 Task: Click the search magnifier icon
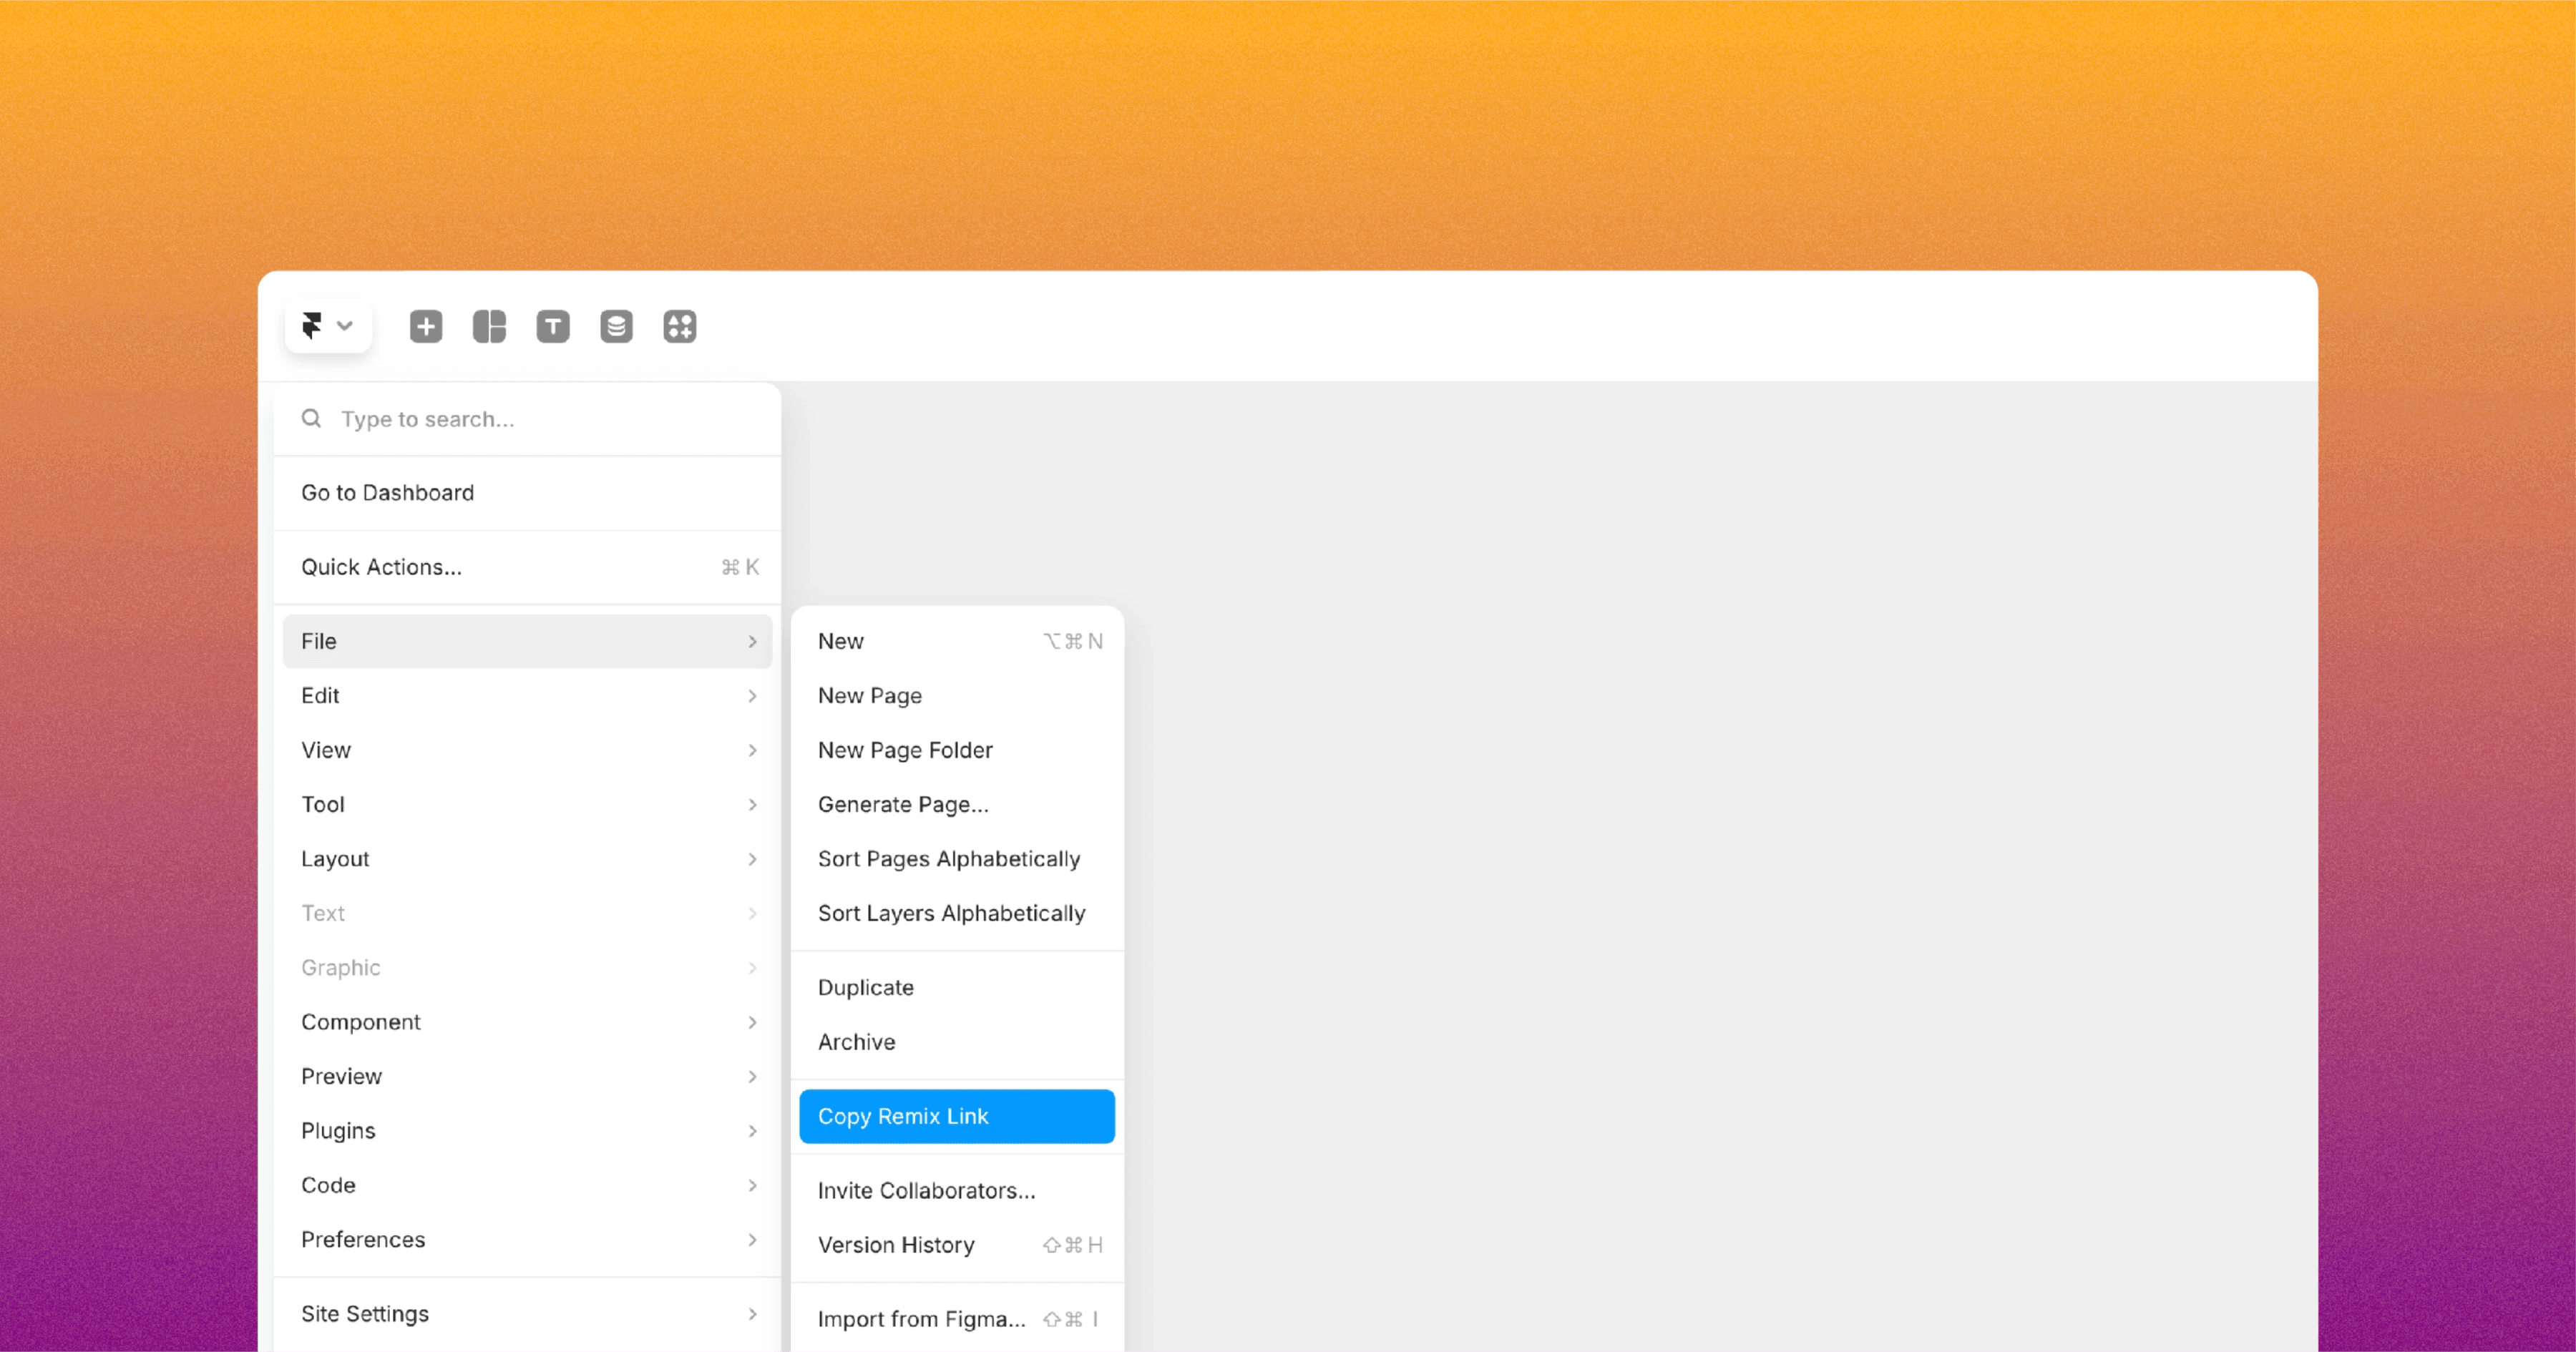(x=311, y=419)
